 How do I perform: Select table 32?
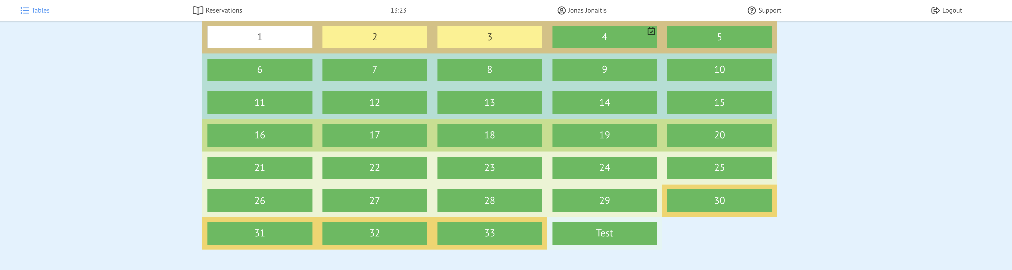374,233
